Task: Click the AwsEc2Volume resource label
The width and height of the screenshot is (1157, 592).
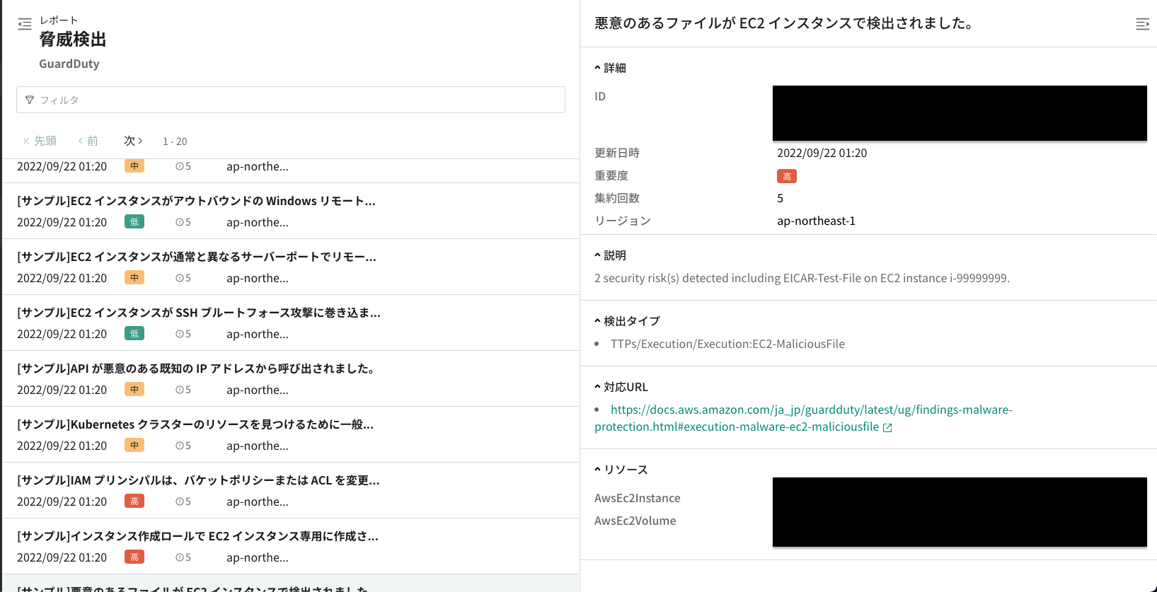Action: 635,521
